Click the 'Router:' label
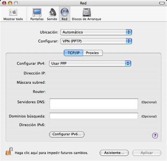The height and width of the screenshot is (161, 167). [39, 92]
